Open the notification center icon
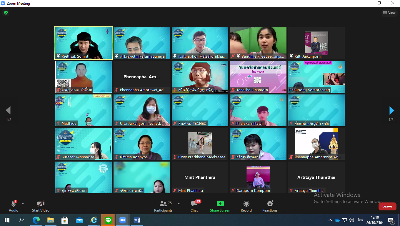This screenshot has width=400, height=226. pyautogui.click(x=391, y=220)
